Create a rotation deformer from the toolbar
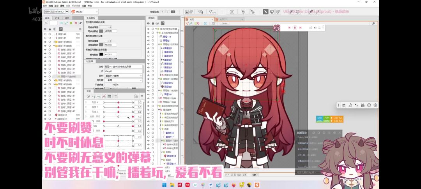This screenshot has width=421, height=189. (x=243, y=12)
